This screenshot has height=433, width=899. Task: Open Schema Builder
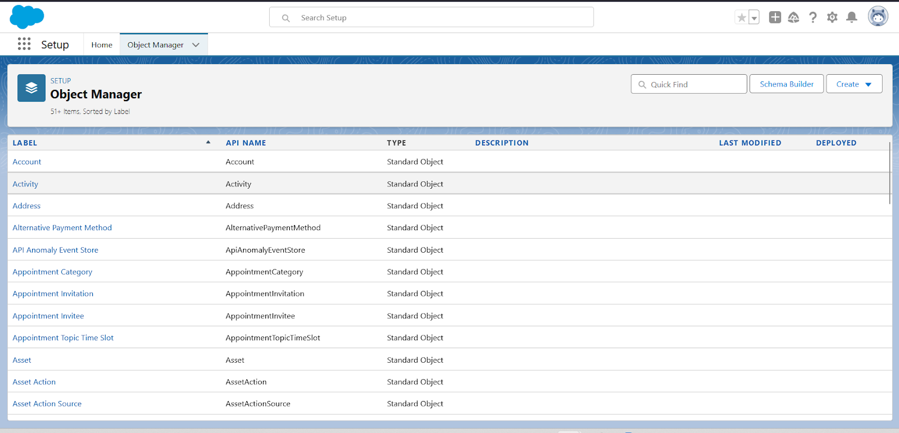(787, 84)
